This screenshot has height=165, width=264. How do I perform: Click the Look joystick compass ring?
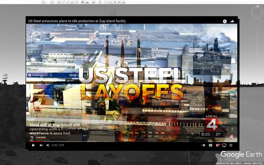257,12
